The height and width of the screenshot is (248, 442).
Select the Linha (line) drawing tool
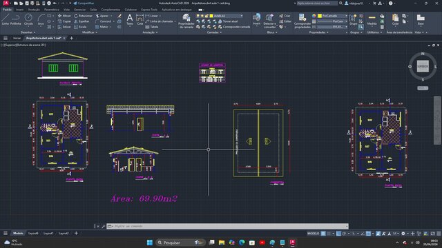click(6, 19)
